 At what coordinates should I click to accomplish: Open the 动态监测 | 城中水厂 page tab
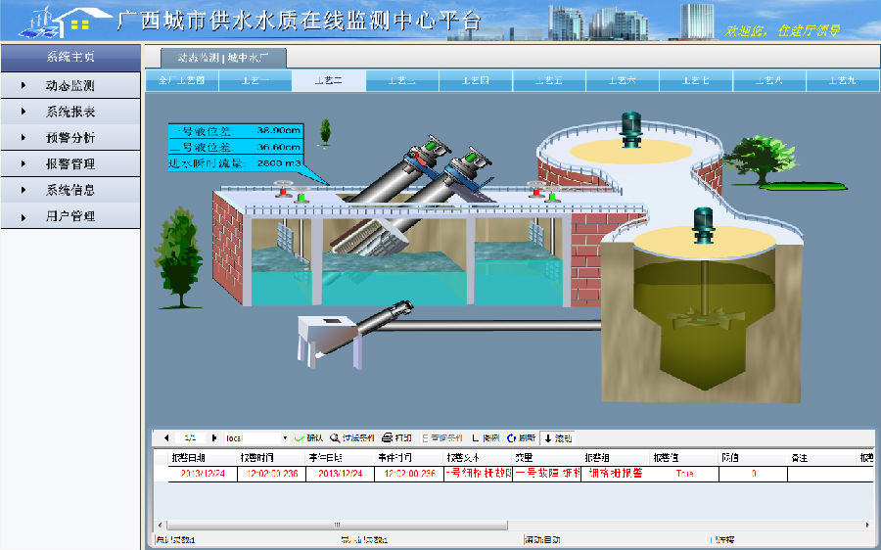pos(216,57)
